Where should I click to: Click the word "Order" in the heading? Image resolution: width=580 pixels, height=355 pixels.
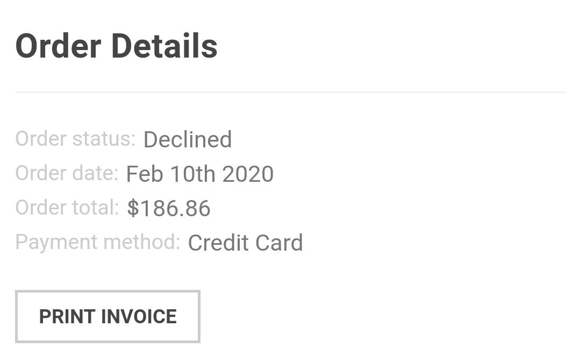tap(58, 46)
